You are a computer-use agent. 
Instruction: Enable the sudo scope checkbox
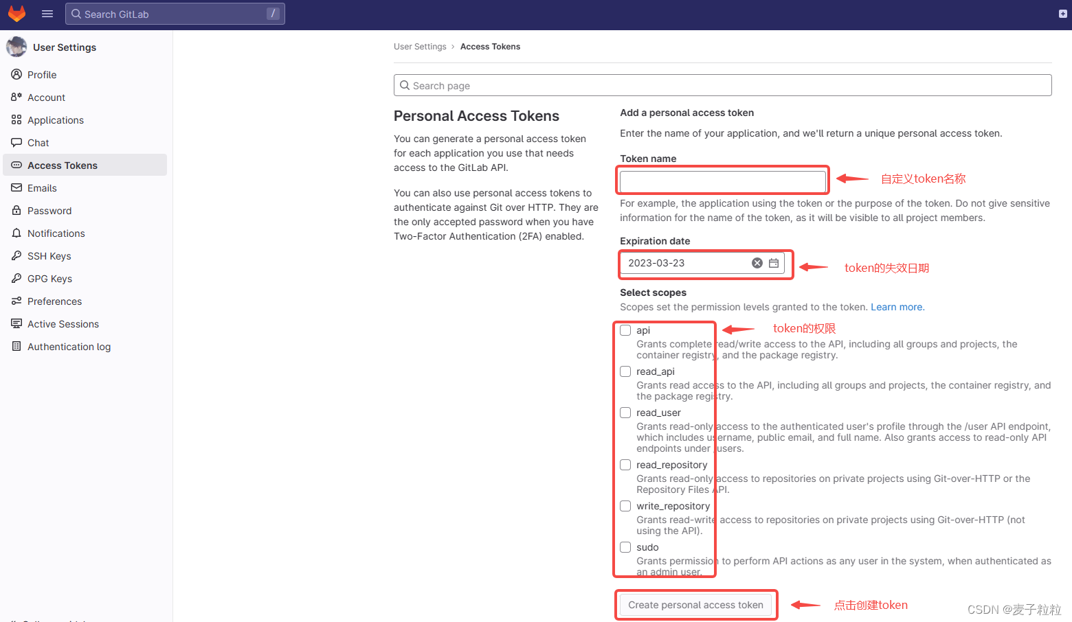click(x=625, y=547)
